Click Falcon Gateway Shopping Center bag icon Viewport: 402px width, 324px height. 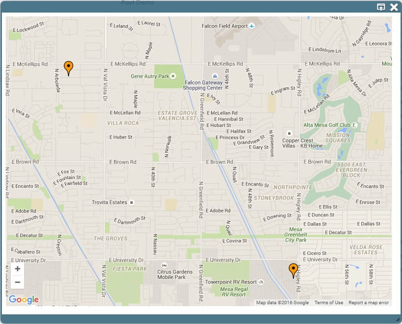click(215, 76)
